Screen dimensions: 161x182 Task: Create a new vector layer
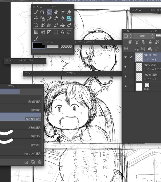(x=143, y=49)
